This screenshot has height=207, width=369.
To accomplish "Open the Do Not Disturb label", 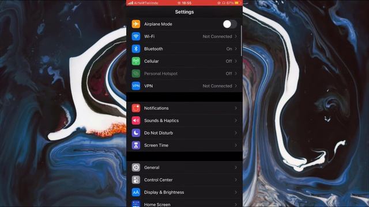I will (x=159, y=133).
